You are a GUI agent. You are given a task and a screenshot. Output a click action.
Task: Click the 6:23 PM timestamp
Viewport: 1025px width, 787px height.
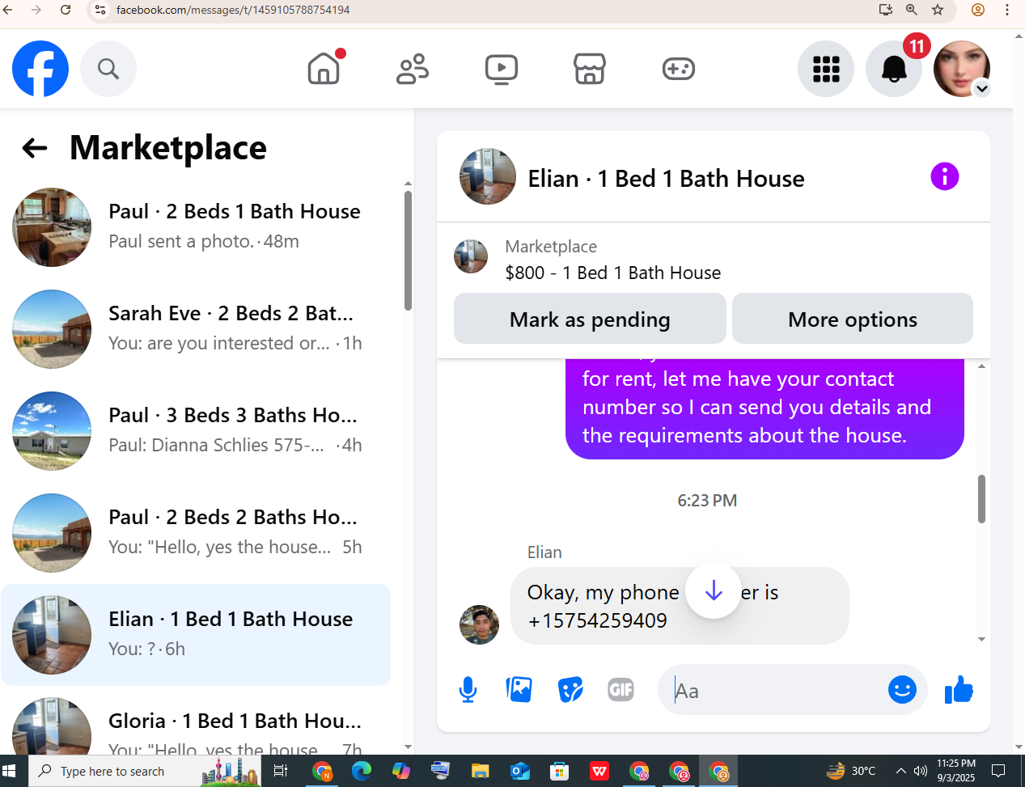[x=707, y=500]
